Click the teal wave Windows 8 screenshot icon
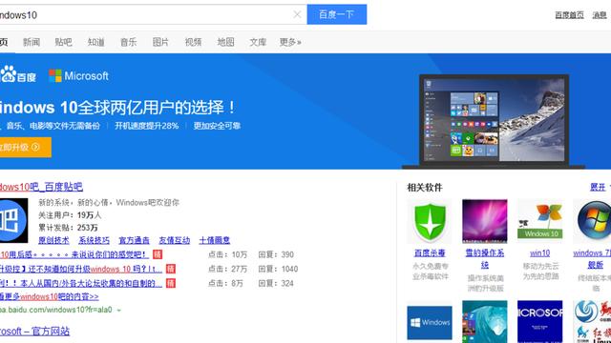The width and height of the screenshot is (611, 343). (485, 322)
